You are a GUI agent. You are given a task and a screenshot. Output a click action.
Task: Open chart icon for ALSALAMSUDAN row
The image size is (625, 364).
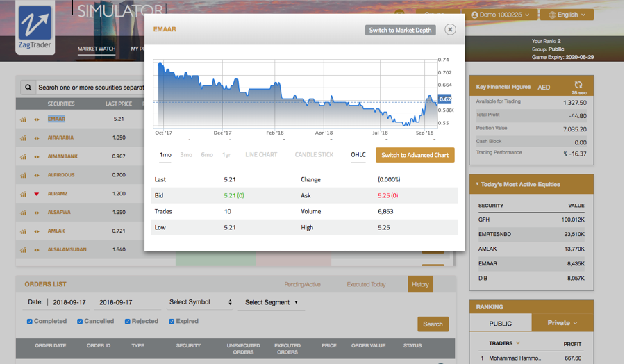point(24,250)
